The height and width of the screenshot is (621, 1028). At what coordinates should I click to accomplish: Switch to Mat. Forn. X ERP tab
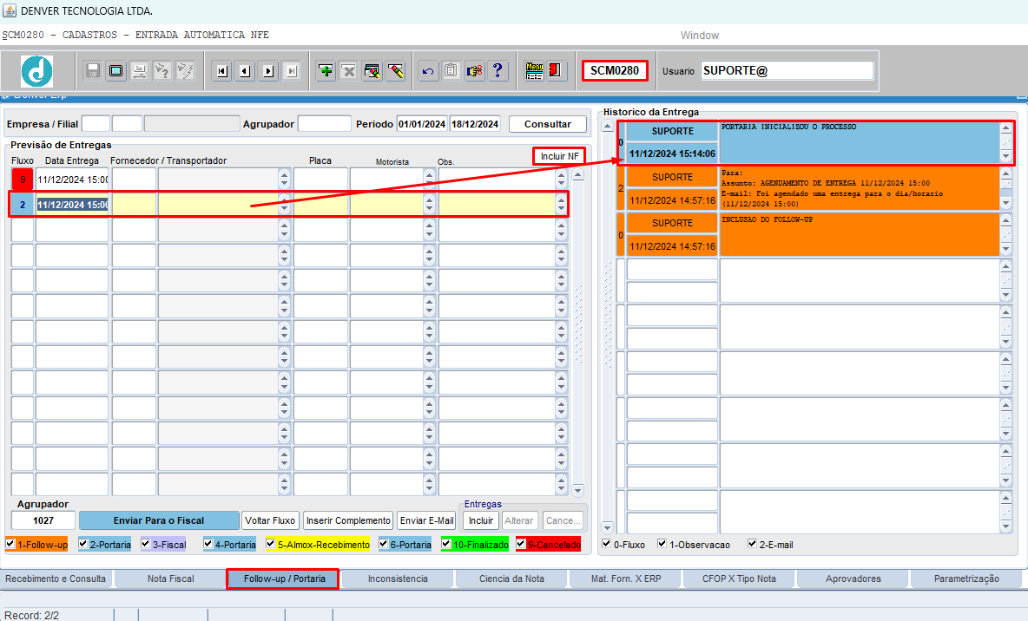pyautogui.click(x=626, y=579)
